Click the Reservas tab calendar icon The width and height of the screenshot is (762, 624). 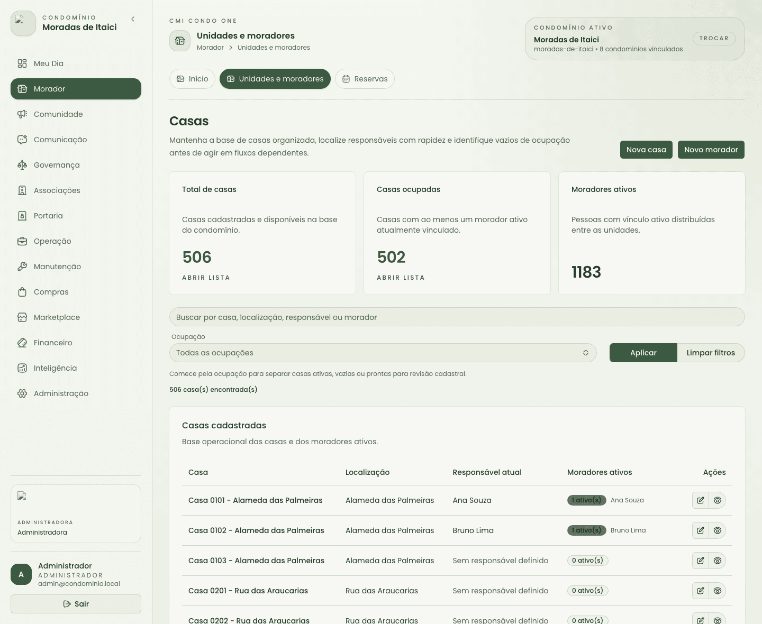[x=346, y=79]
